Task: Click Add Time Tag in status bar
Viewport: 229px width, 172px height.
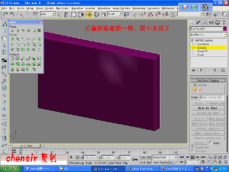Action: tap(118, 163)
